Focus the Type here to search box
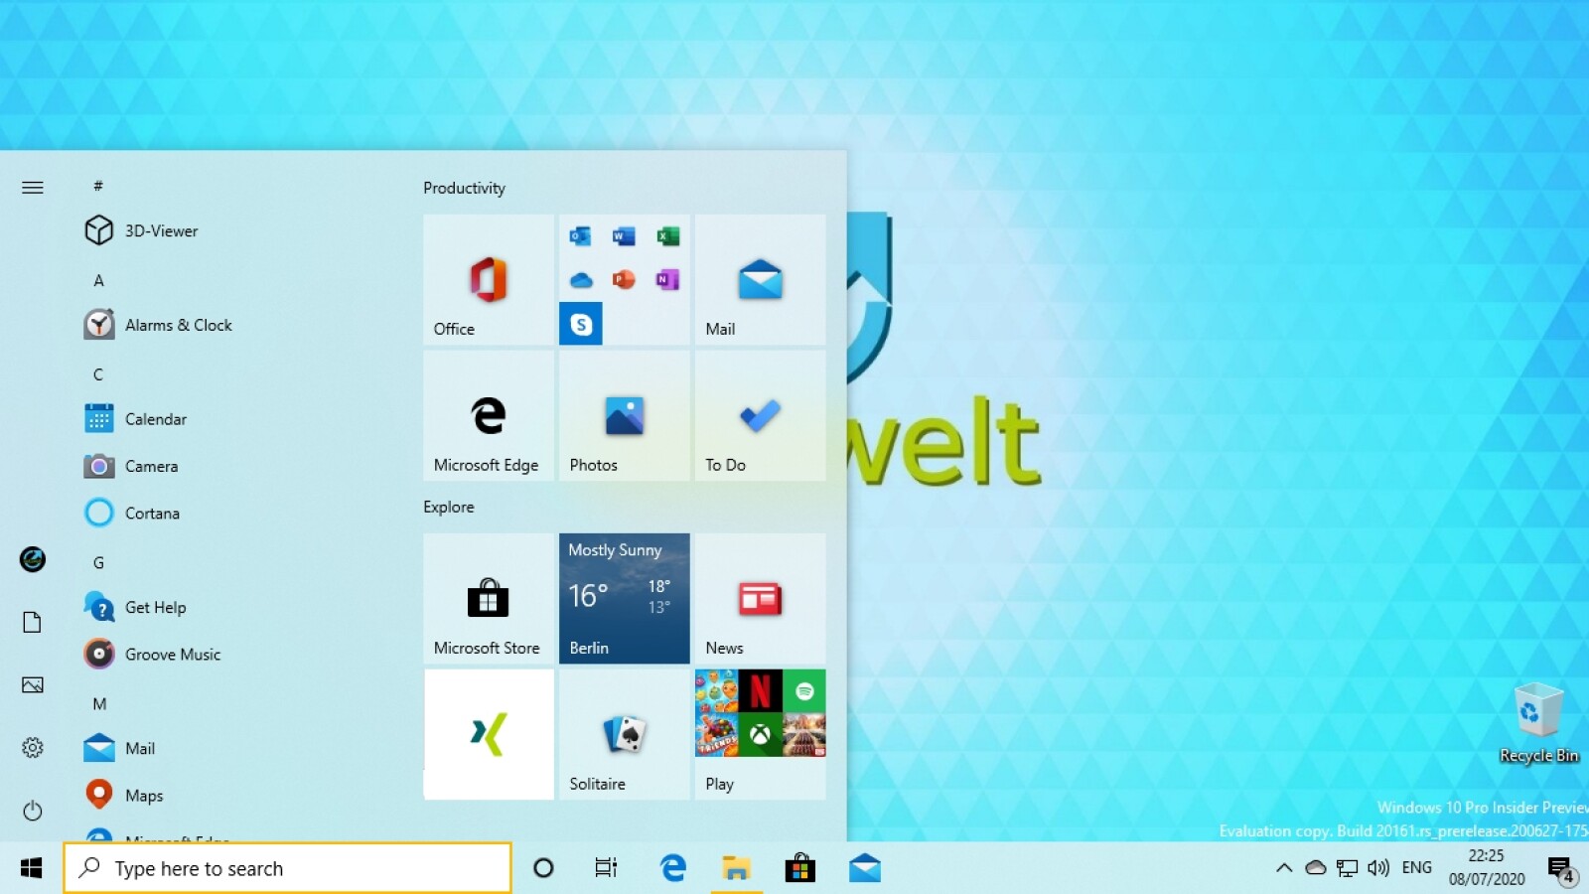Image resolution: width=1589 pixels, height=894 pixels. click(x=288, y=868)
